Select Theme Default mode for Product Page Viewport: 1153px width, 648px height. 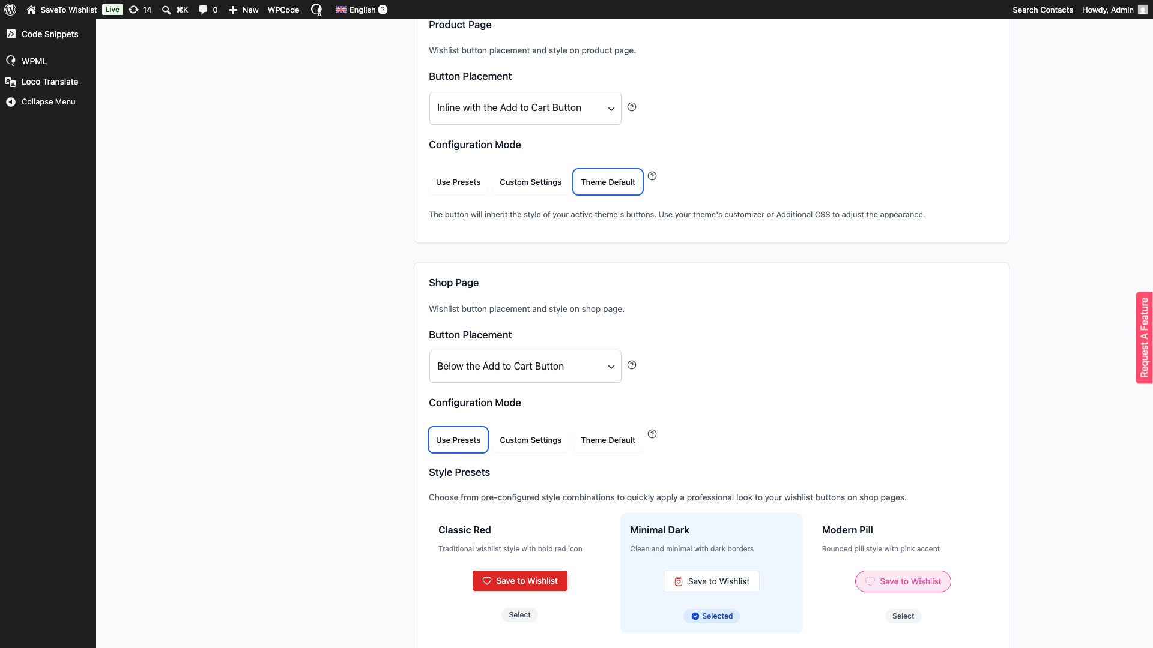pos(608,182)
